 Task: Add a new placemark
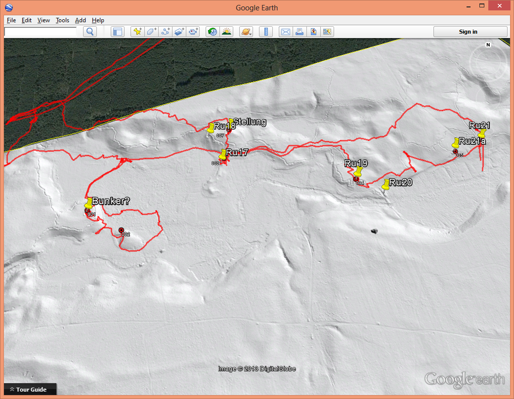pos(137,32)
